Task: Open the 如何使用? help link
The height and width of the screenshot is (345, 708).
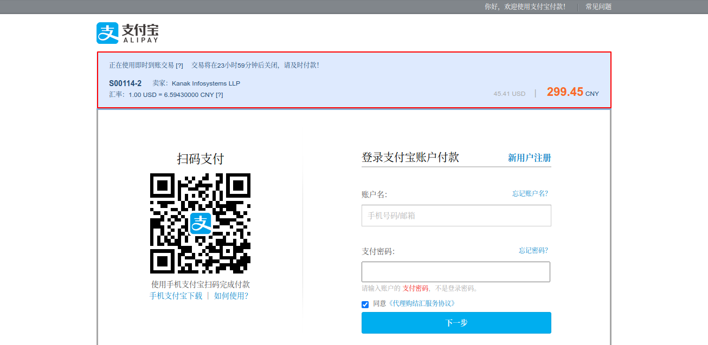Action: pyautogui.click(x=231, y=296)
